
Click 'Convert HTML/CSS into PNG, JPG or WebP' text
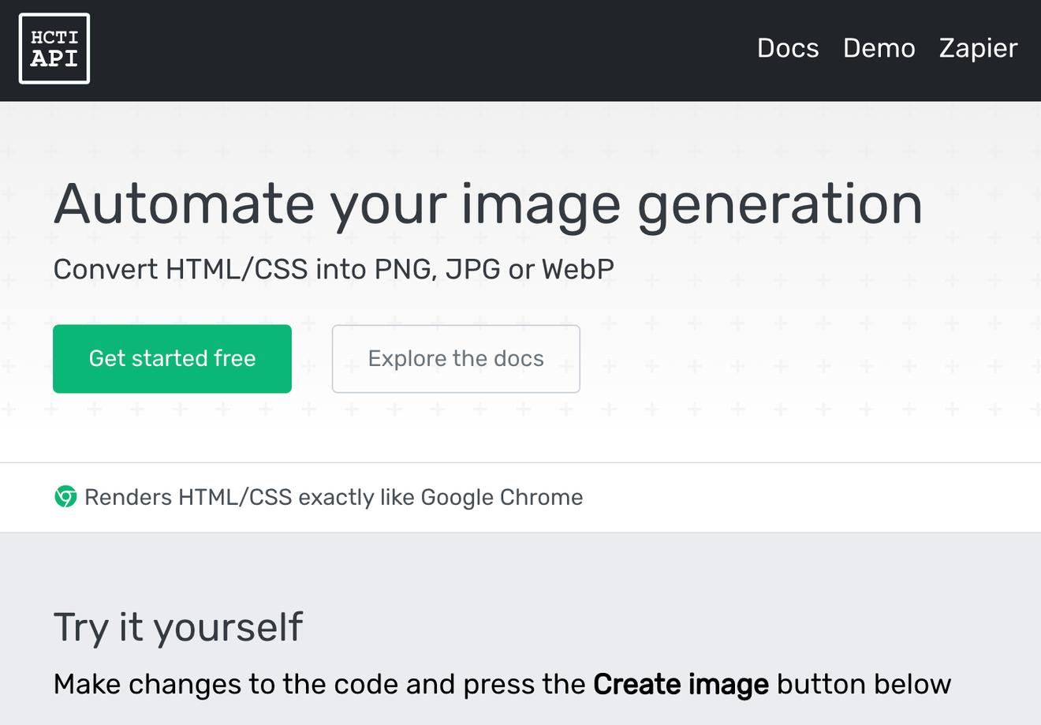(x=334, y=269)
